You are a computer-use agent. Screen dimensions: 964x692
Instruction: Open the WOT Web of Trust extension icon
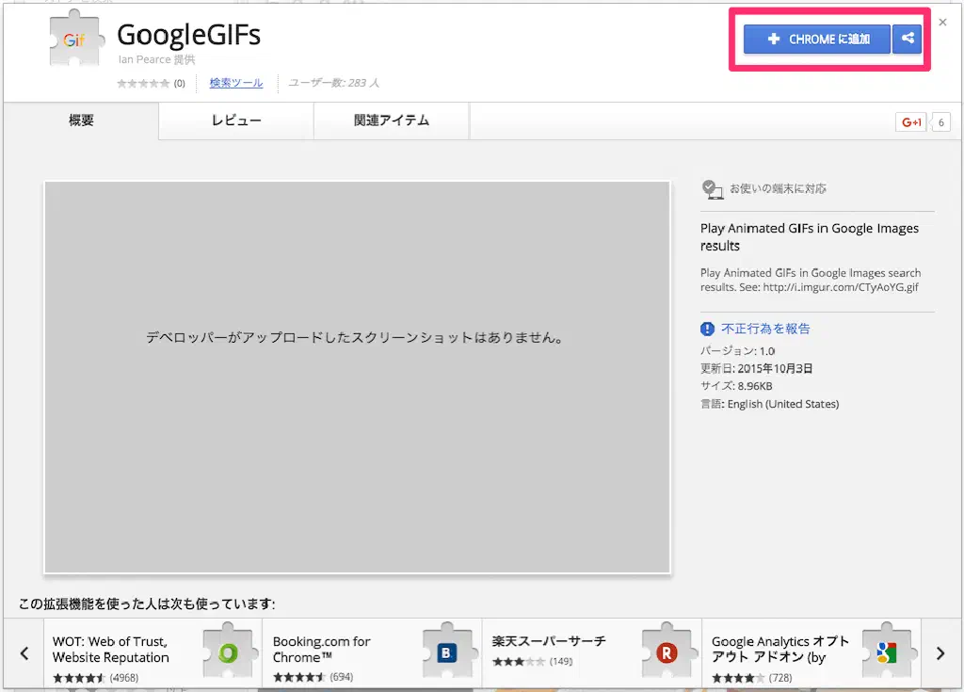coord(229,650)
